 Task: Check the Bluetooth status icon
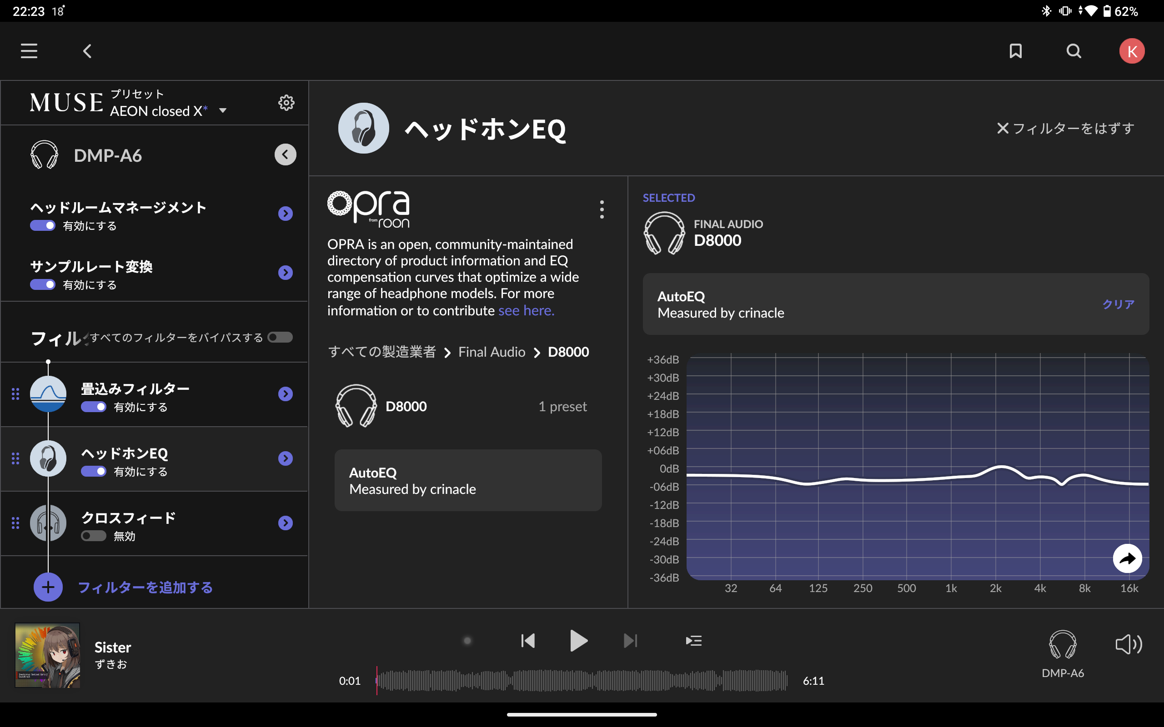(1046, 10)
